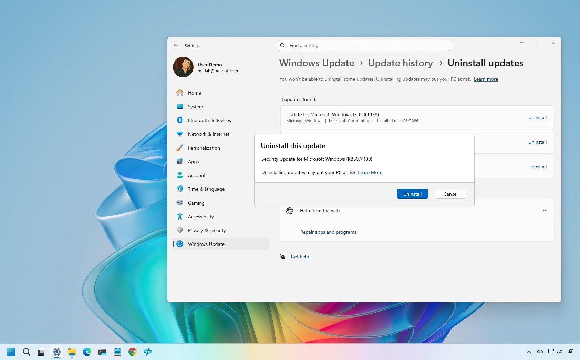Confirm by clicking the Uninstall button

(x=412, y=194)
